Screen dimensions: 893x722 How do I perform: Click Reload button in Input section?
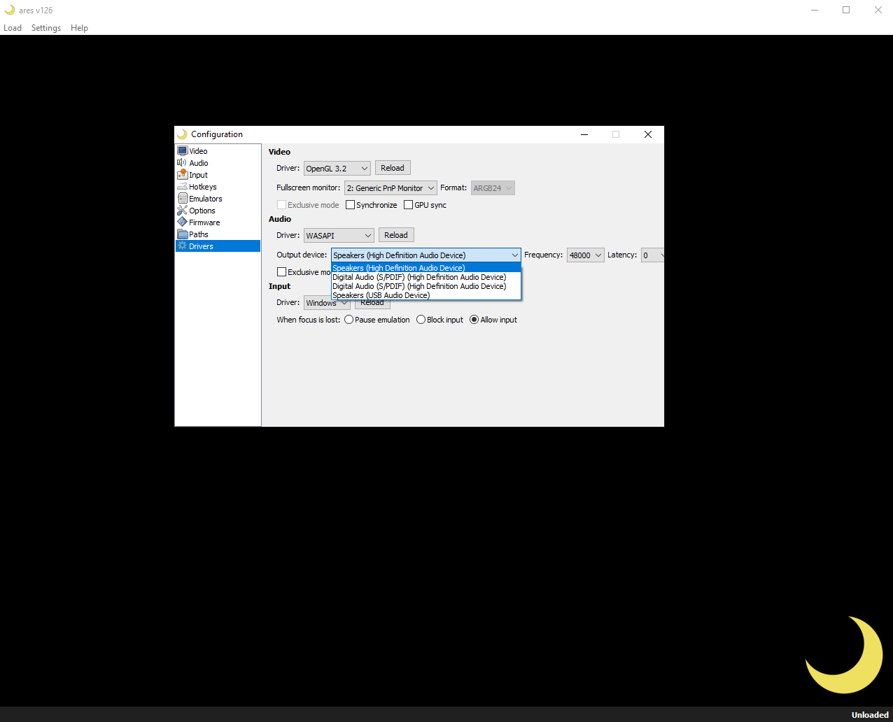372,304
